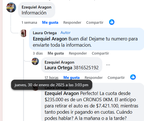Toggle Me gusta on the Información comment

[50, 23]
